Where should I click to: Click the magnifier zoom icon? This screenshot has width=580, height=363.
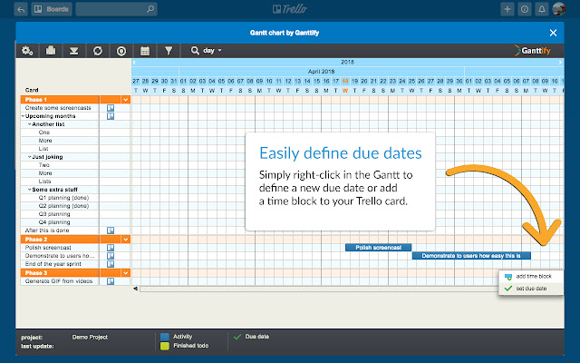click(x=195, y=51)
